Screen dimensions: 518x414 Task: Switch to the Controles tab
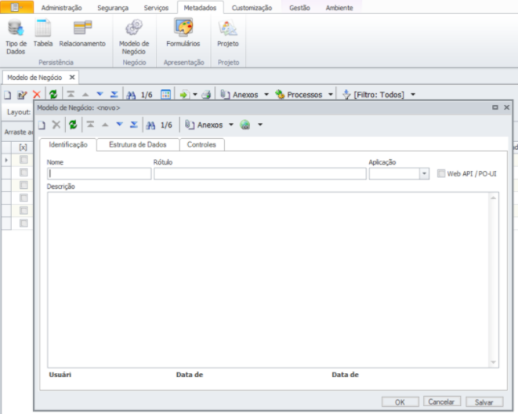pyautogui.click(x=201, y=145)
